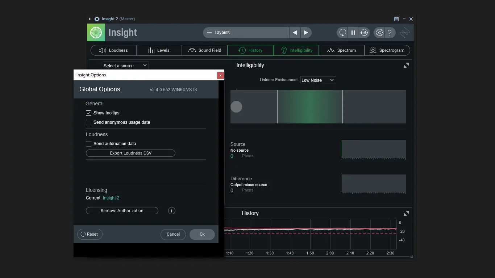Click the Remove Authorization button
495x278 pixels.
point(122,211)
